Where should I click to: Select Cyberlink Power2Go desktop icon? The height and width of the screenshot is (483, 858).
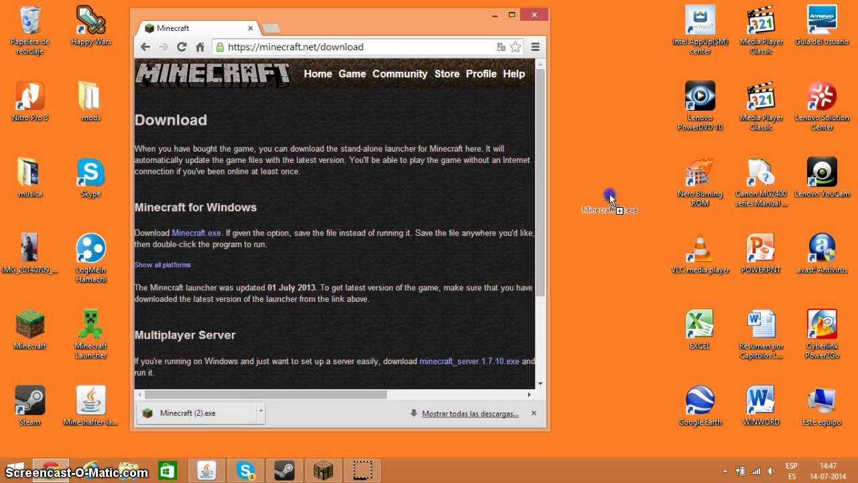pyautogui.click(x=822, y=334)
